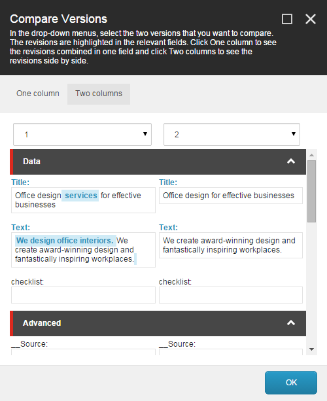The height and width of the screenshot is (401, 327).
Task: Maximize the Compare Versions dialog
Action: 287,19
